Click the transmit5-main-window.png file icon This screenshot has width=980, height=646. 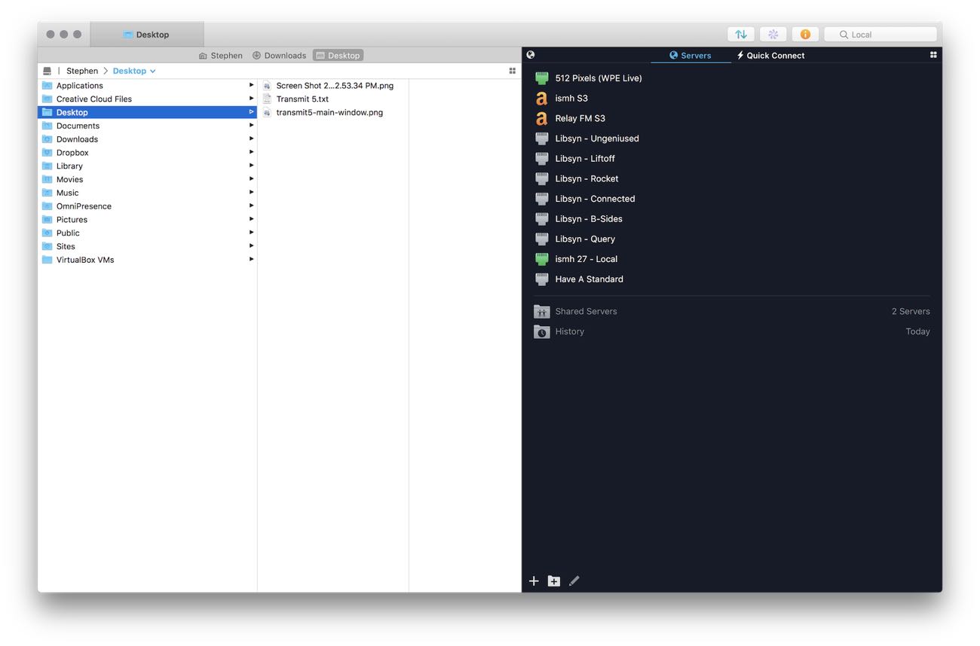(x=267, y=113)
